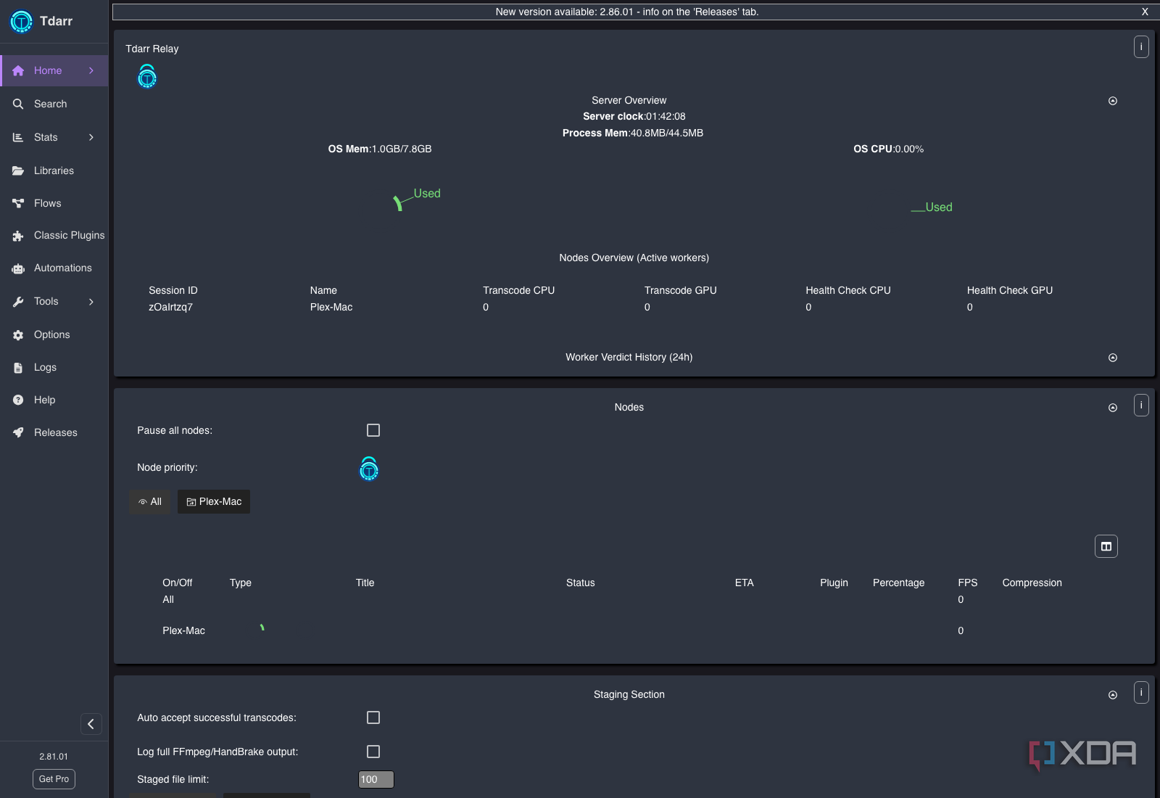The width and height of the screenshot is (1160, 798).
Task: Collapse the Worker Verdict History section
Action: [x=1113, y=358]
